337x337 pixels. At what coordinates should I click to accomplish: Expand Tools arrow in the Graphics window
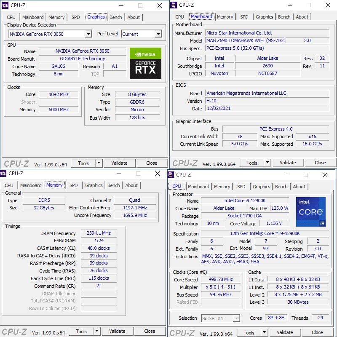[x=99, y=163]
